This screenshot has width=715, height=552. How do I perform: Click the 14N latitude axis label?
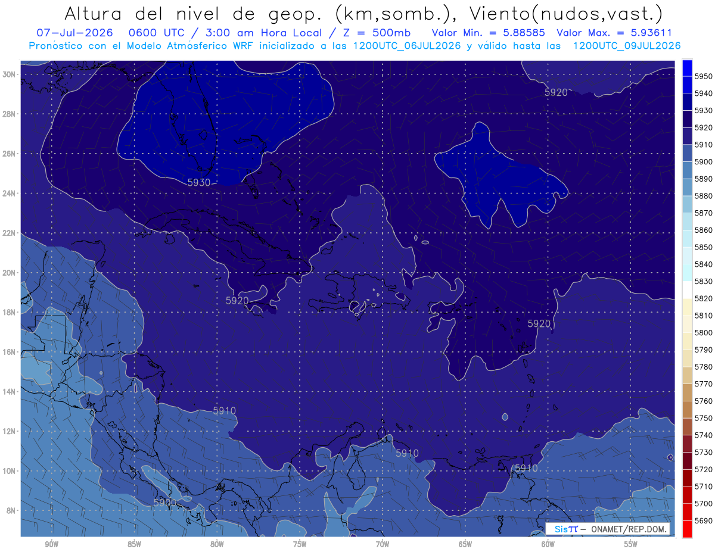(9, 392)
